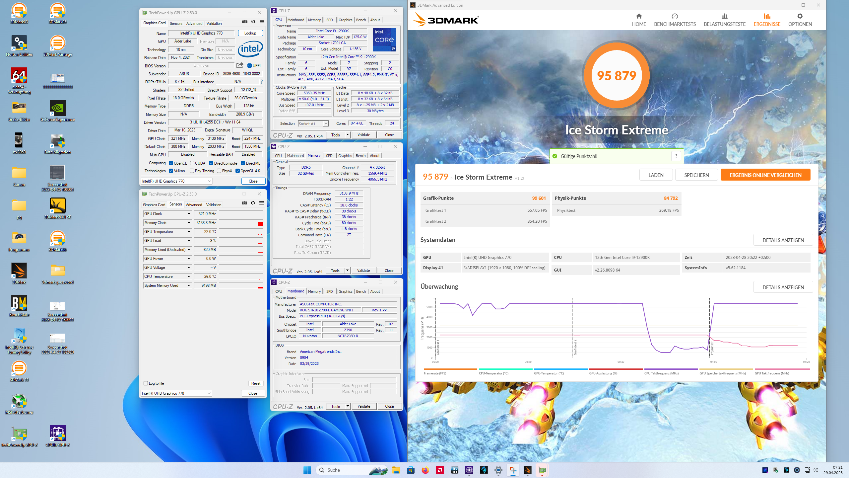Expand GPU Load sensor dropdown

189,241
